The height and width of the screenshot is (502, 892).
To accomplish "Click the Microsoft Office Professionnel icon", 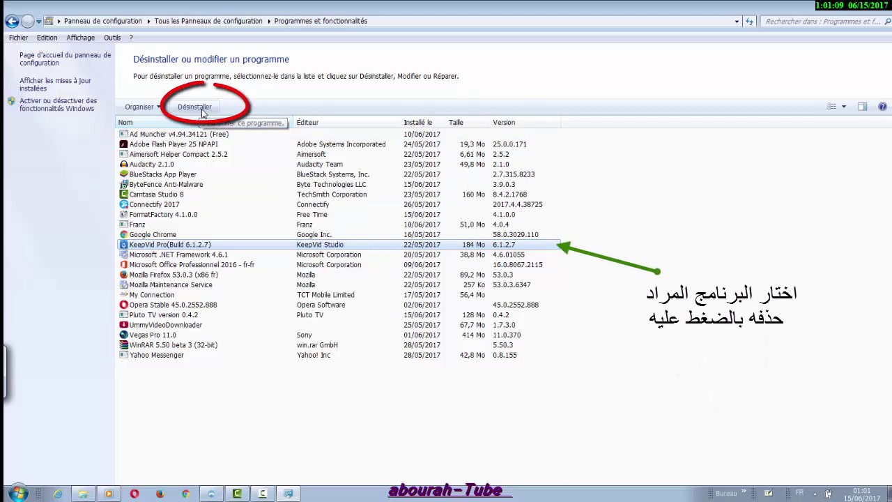I will (123, 265).
